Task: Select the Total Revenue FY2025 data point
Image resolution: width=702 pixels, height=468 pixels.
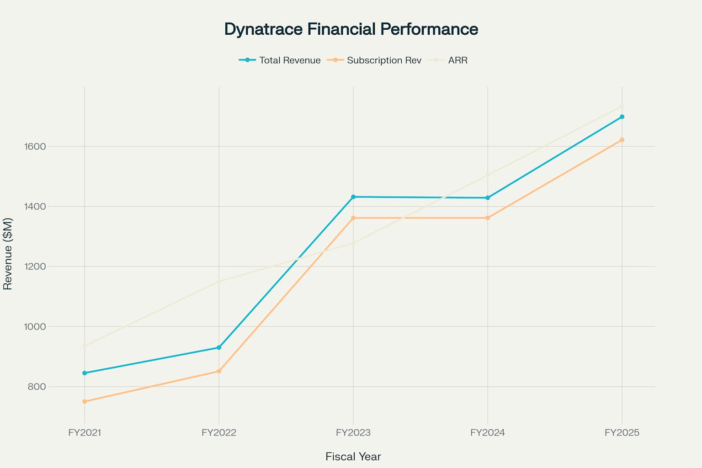Action: click(x=622, y=117)
